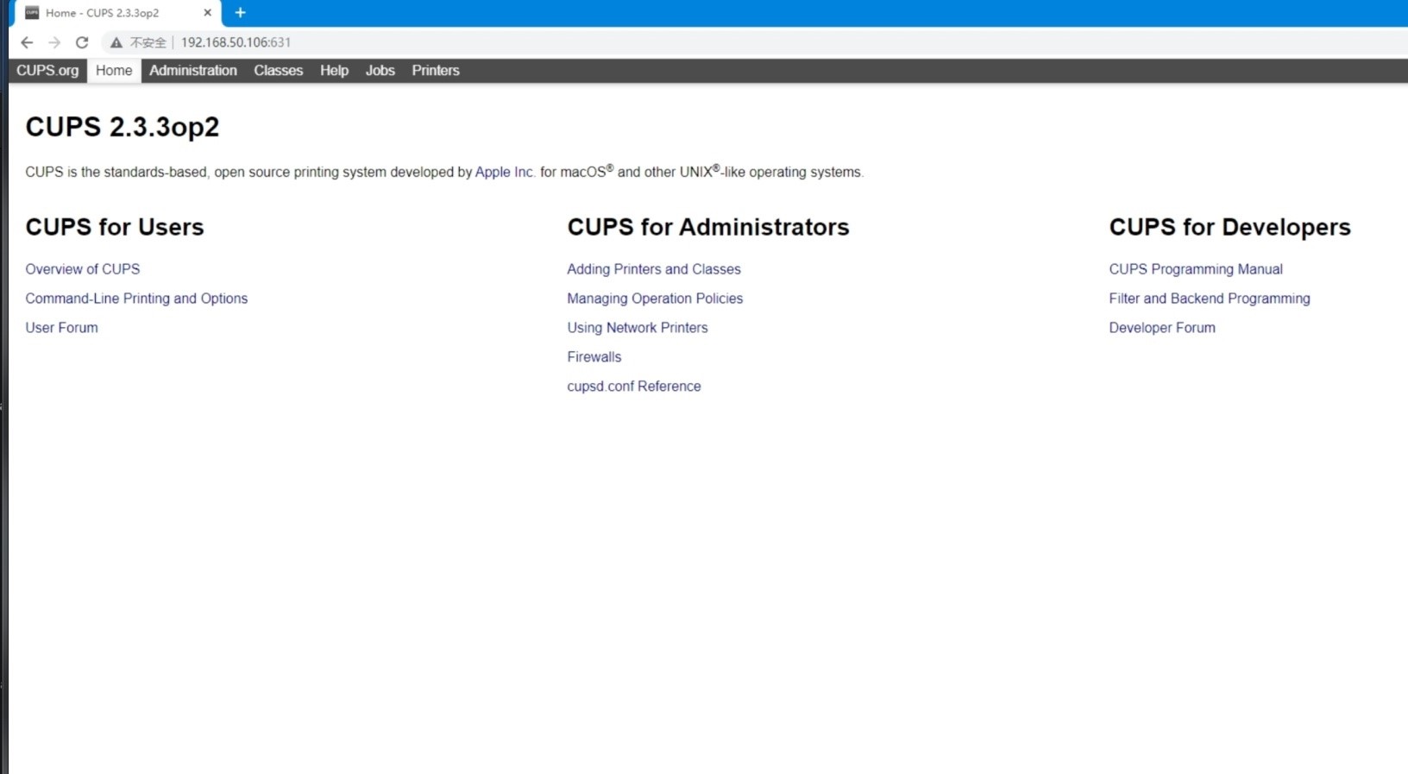This screenshot has height=774, width=1408.
Task: Open the CUPS Programming Manual link
Action: (1195, 269)
